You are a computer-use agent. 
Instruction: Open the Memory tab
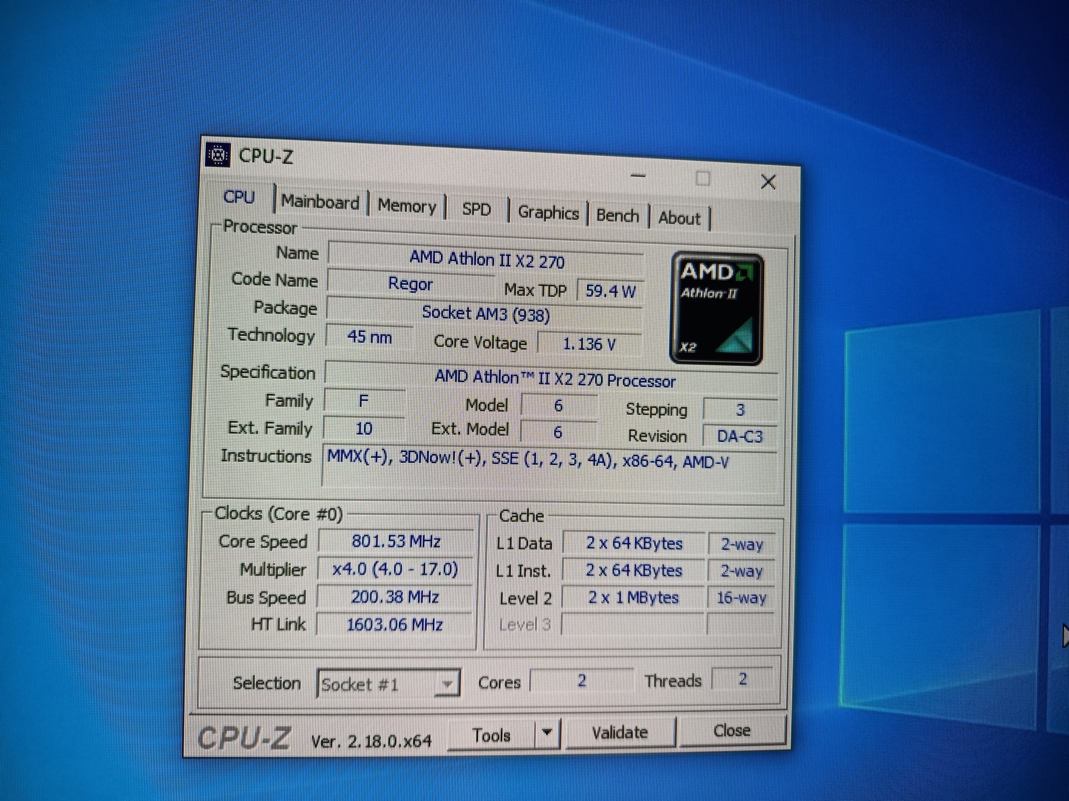pos(407,206)
